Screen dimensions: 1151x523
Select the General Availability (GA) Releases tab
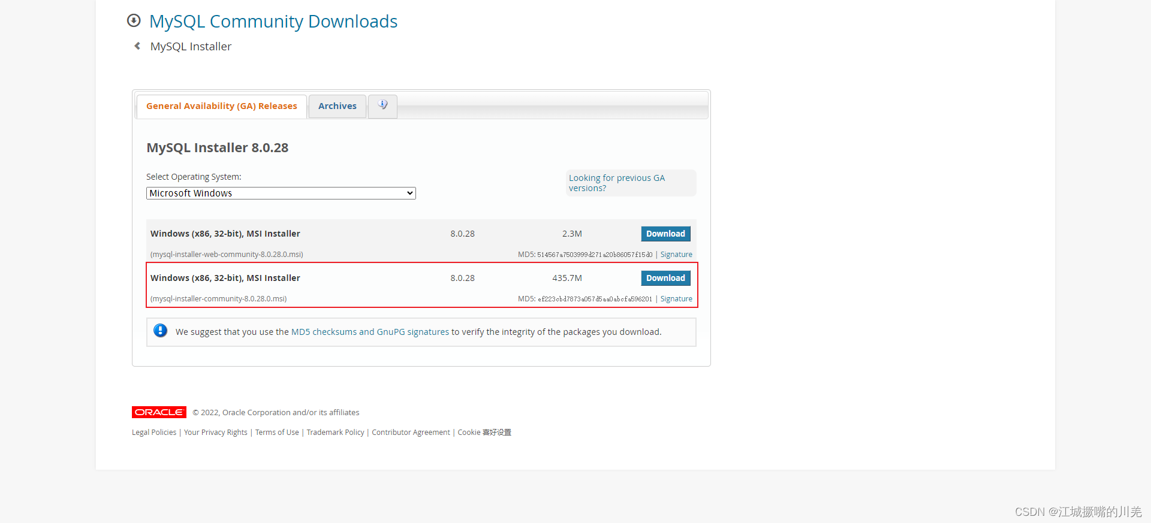click(222, 106)
